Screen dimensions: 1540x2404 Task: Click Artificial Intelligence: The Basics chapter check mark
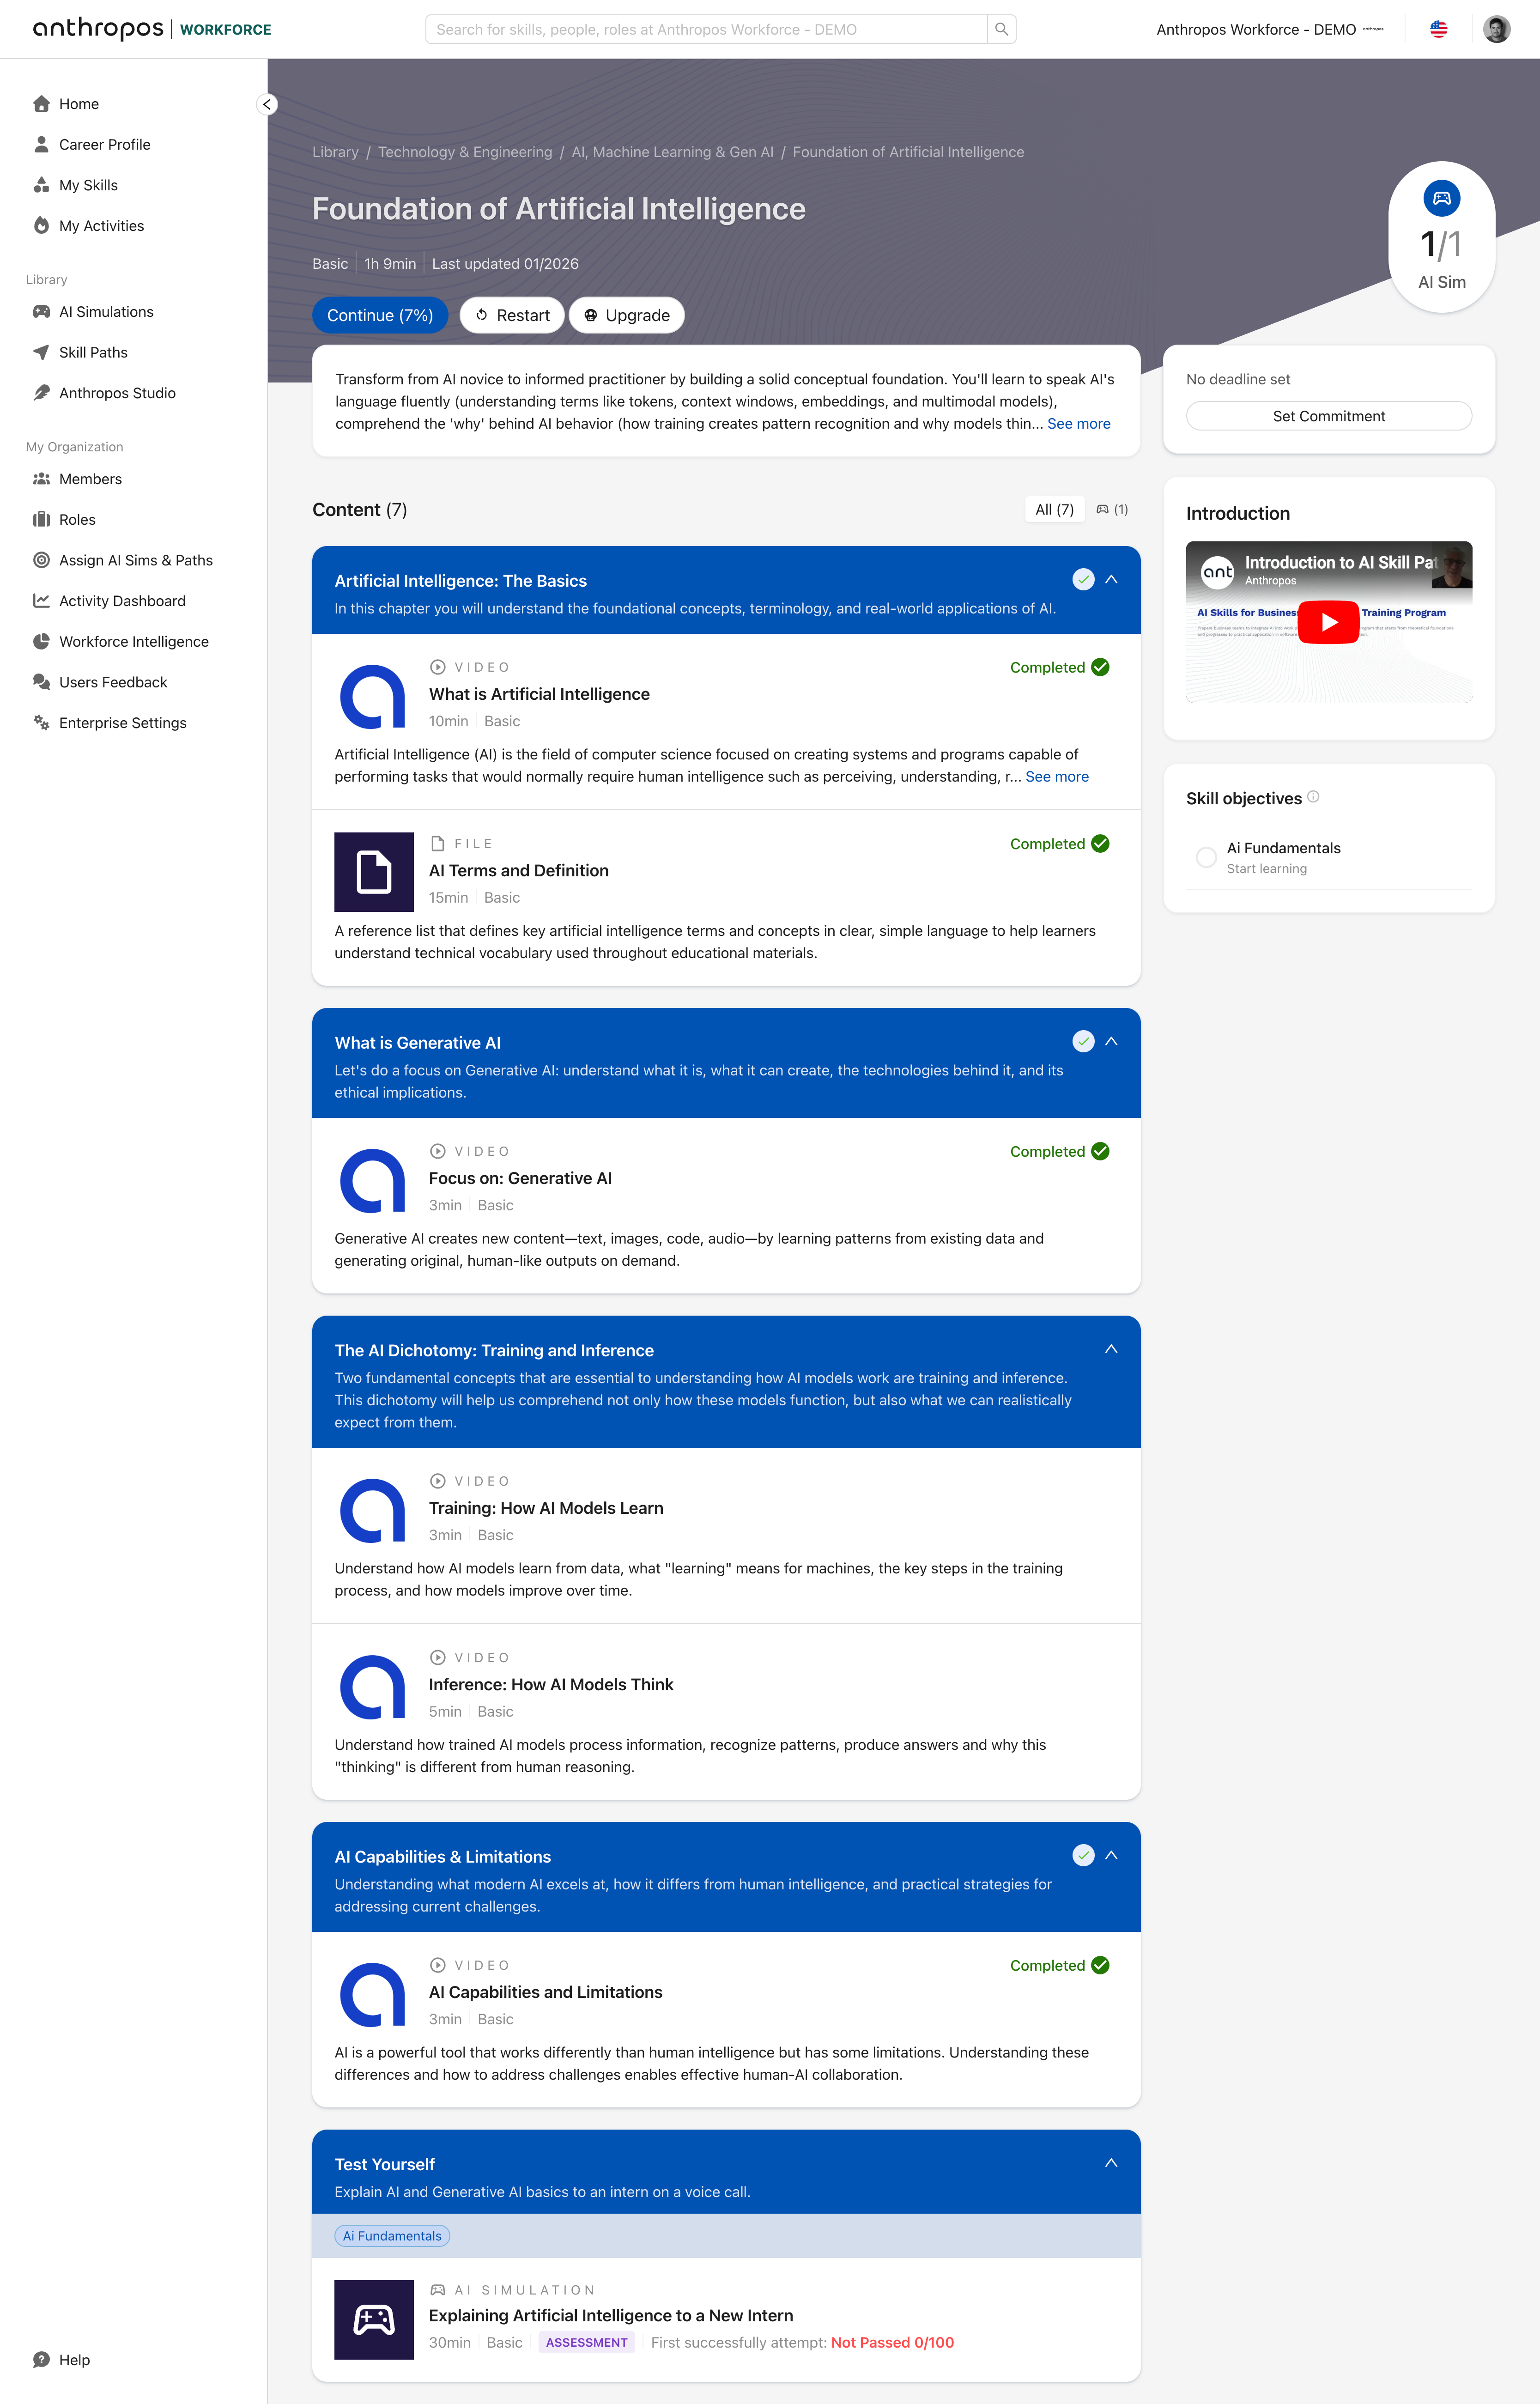(x=1083, y=579)
